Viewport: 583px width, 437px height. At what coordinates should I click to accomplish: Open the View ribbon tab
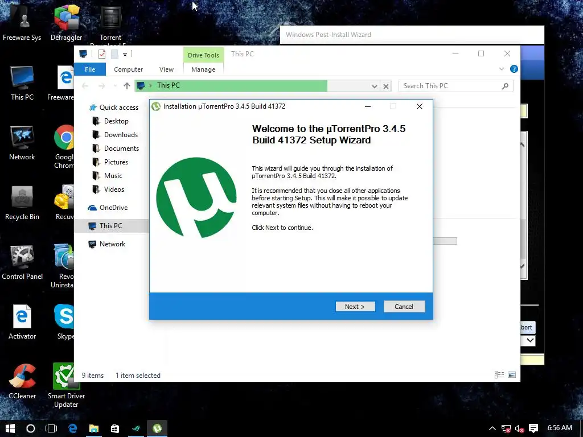(x=166, y=69)
